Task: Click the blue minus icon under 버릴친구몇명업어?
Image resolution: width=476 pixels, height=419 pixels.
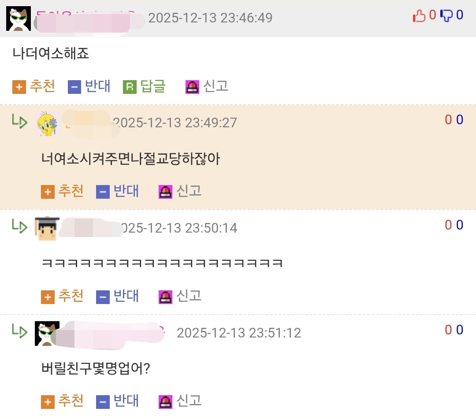Action: pyautogui.click(x=103, y=402)
